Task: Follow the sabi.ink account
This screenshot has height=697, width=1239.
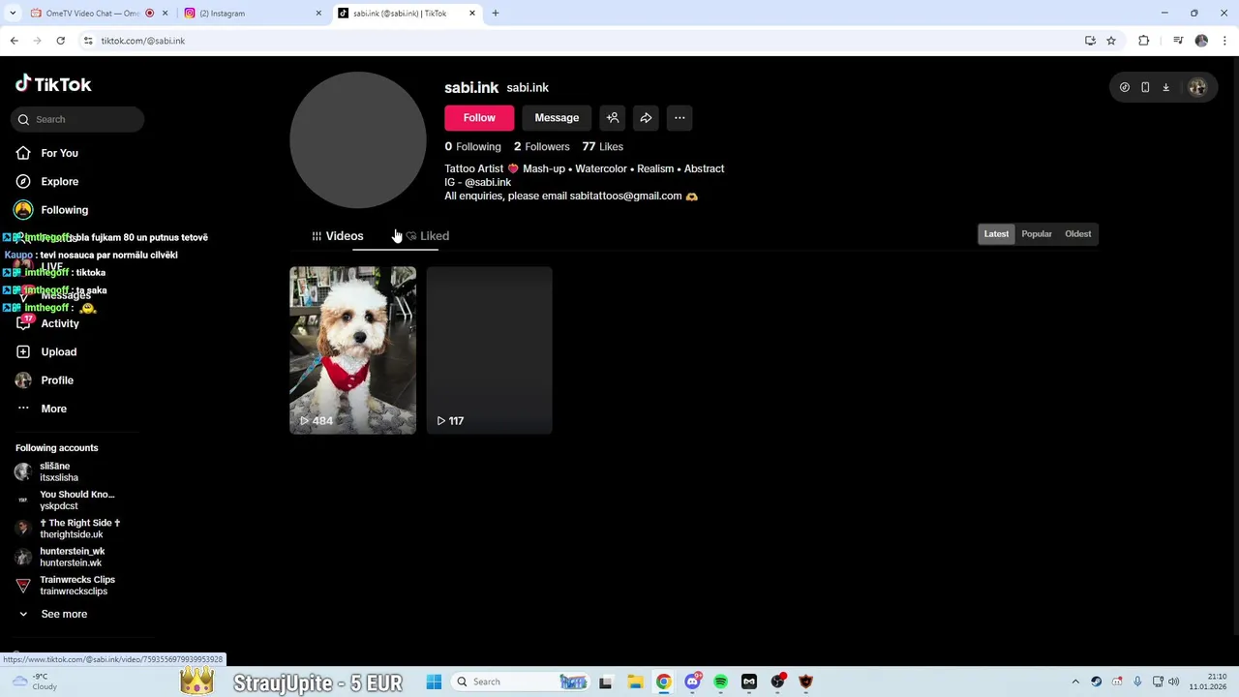Action: tap(479, 118)
